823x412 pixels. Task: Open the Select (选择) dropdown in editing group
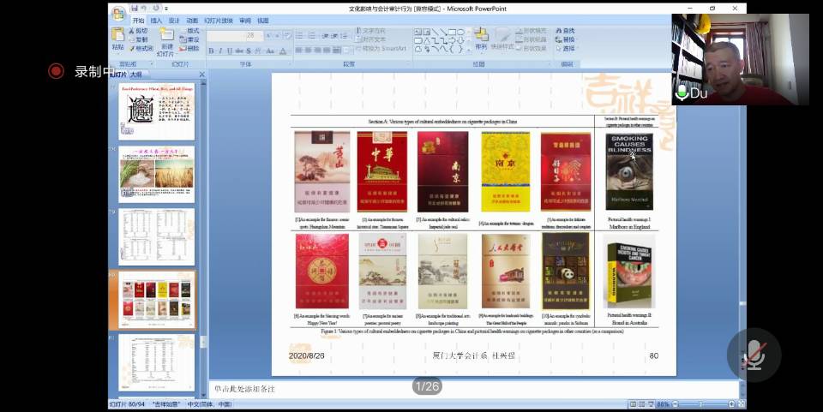pyautogui.click(x=566, y=49)
